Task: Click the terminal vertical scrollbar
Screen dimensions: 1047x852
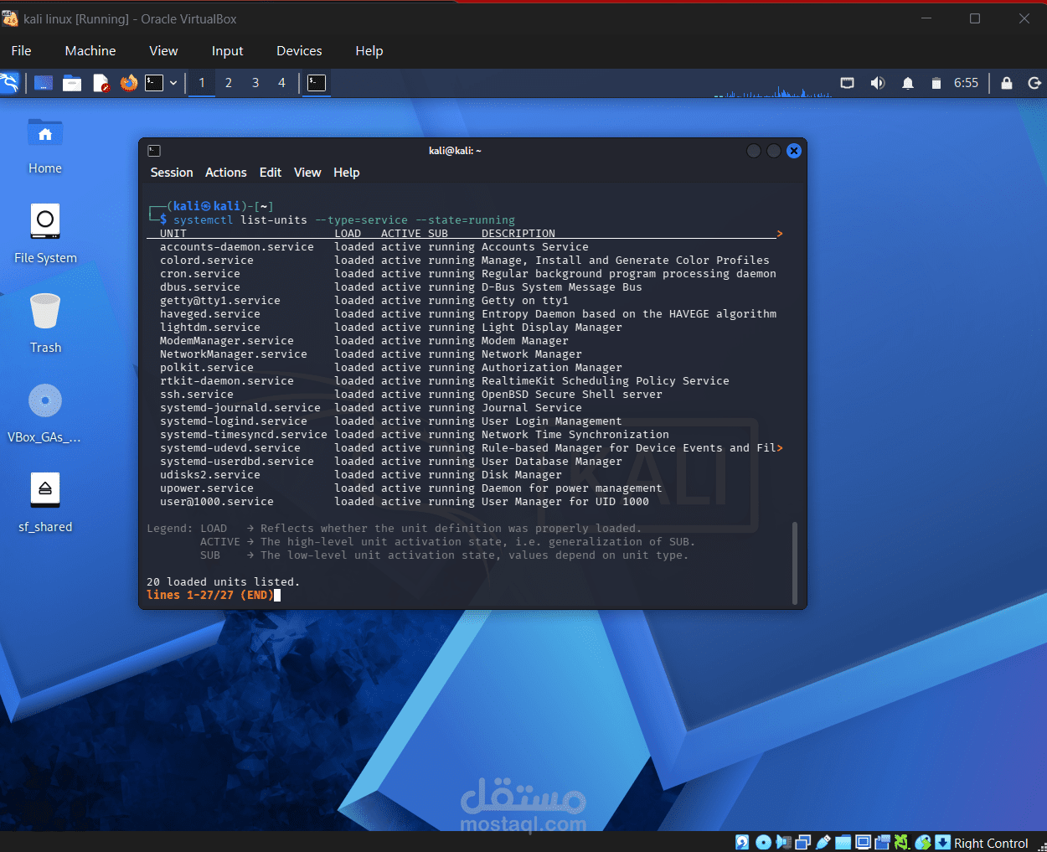Action: coord(794,562)
